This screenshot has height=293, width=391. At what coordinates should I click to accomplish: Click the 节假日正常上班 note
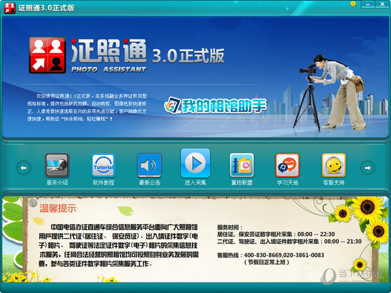click(267, 262)
